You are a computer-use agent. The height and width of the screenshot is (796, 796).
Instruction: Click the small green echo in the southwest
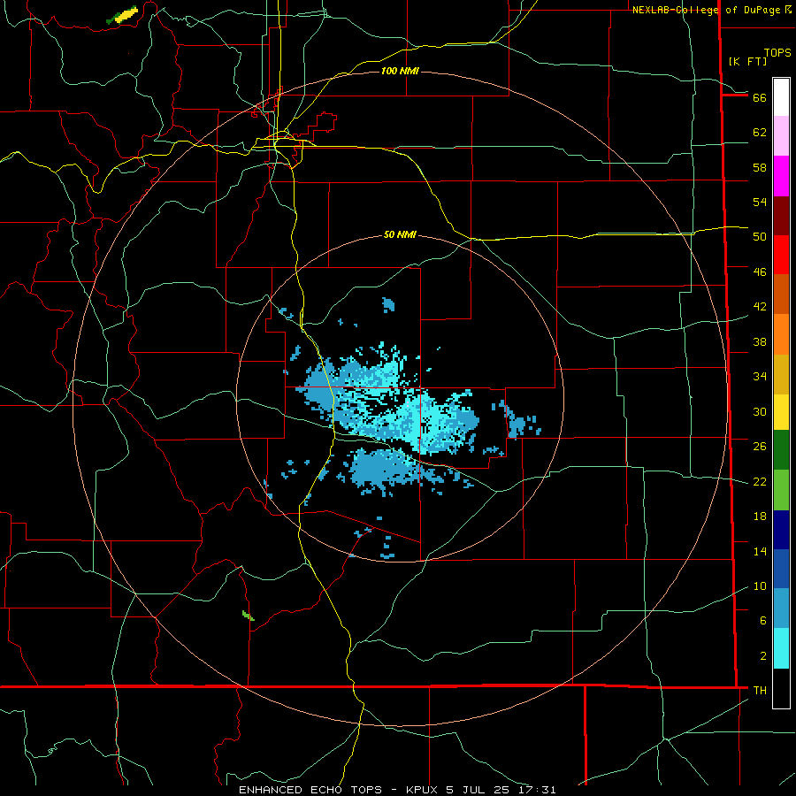[248, 616]
